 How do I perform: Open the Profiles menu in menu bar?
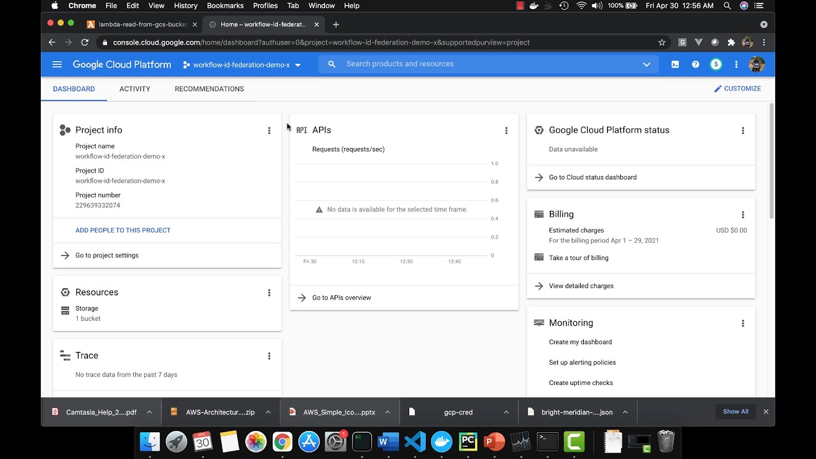point(265,6)
